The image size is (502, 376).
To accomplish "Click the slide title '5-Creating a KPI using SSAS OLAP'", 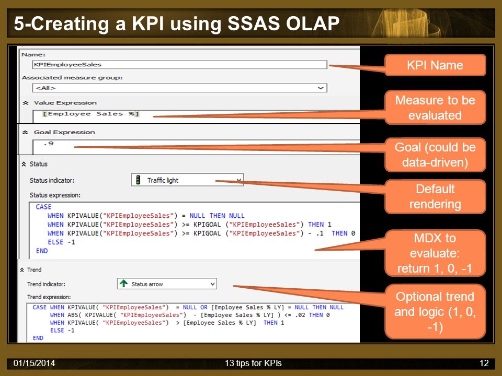I will pos(176,23).
